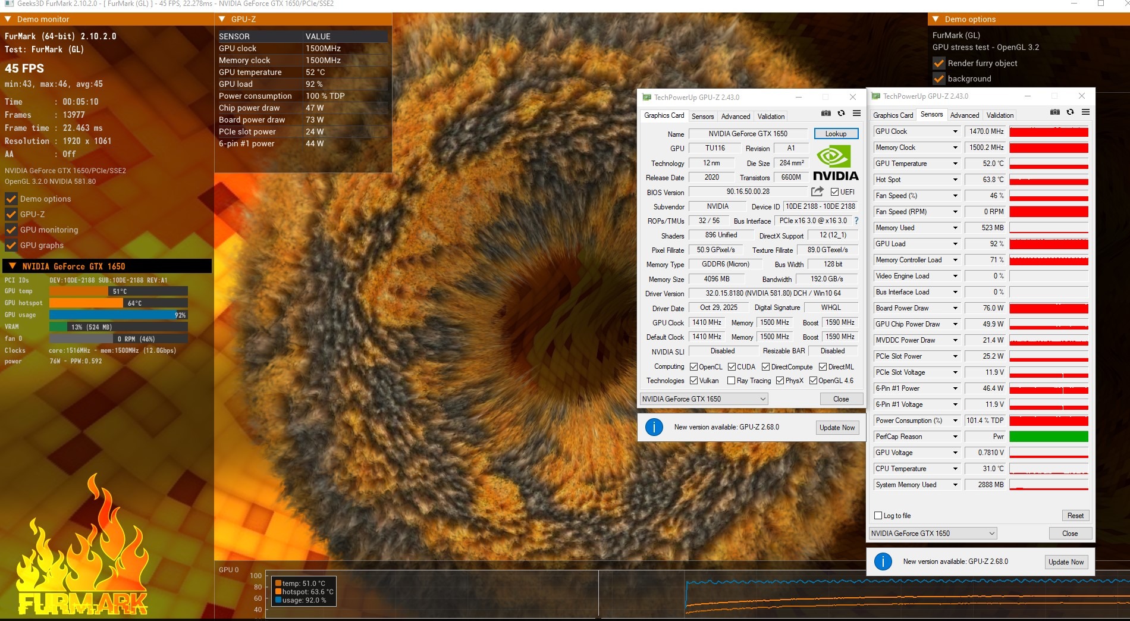The width and height of the screenshot is (1130, 621).
Task: Toggle the CUDA checkbox
Action: [x=732, y=366]
